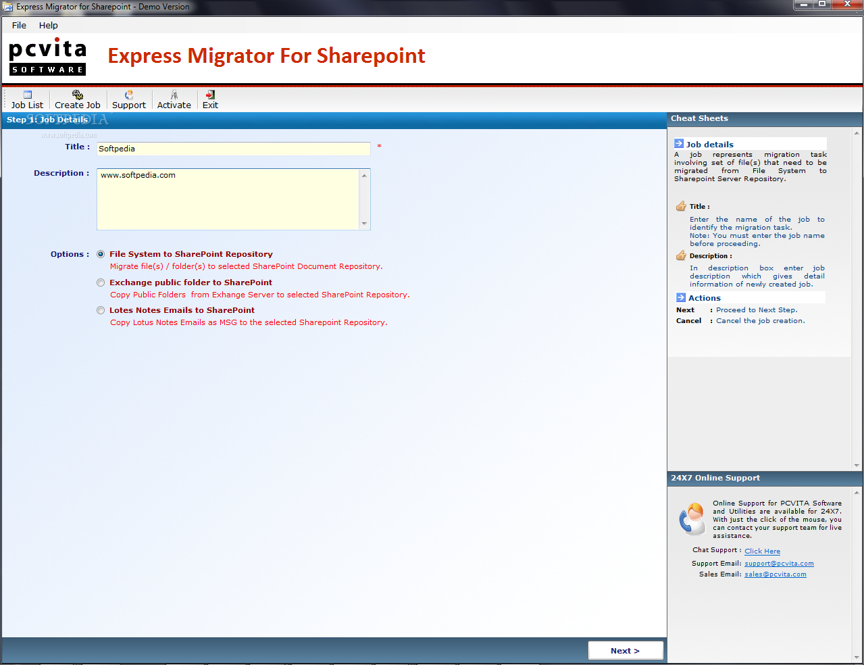Click the Actions arrow icon
The width and height of the screenshot is (864, 665).
[x=681, y=297]
